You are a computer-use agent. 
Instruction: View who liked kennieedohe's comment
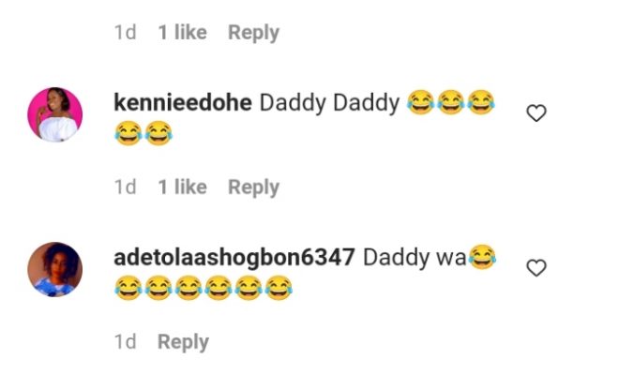click(182, 187)
